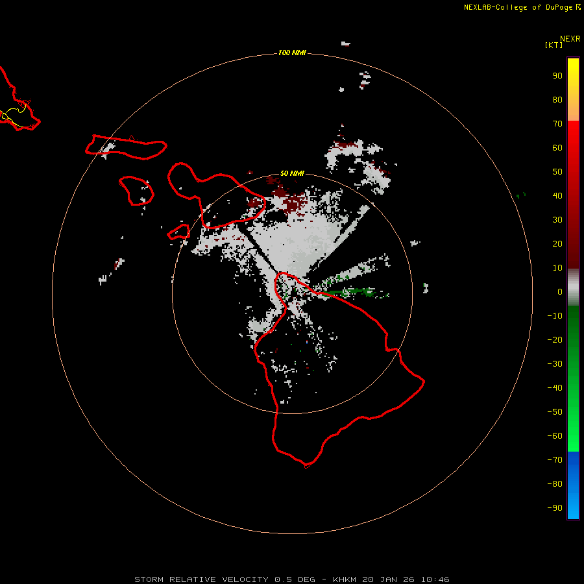Click the "80" value on the velocity scale
Viewport: 584px width, 584px height.
coord(557,100)
